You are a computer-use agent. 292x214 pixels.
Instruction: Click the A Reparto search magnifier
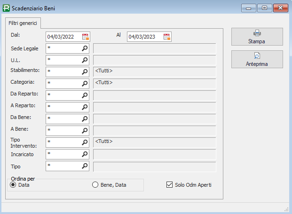click(x=85, y=107)
